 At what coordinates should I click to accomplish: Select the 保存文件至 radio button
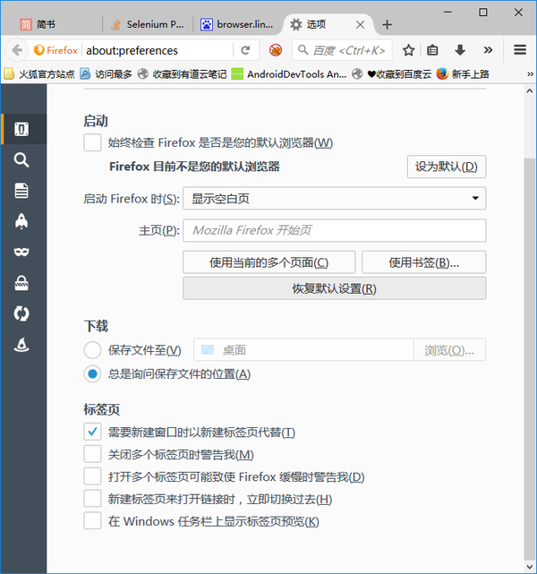[92, 350]
